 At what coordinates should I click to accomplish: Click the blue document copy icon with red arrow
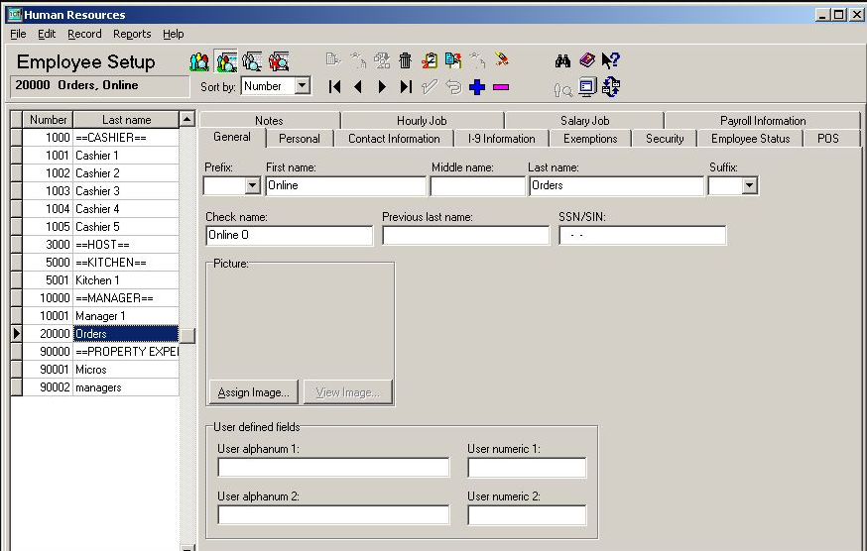tap(453, 60)
